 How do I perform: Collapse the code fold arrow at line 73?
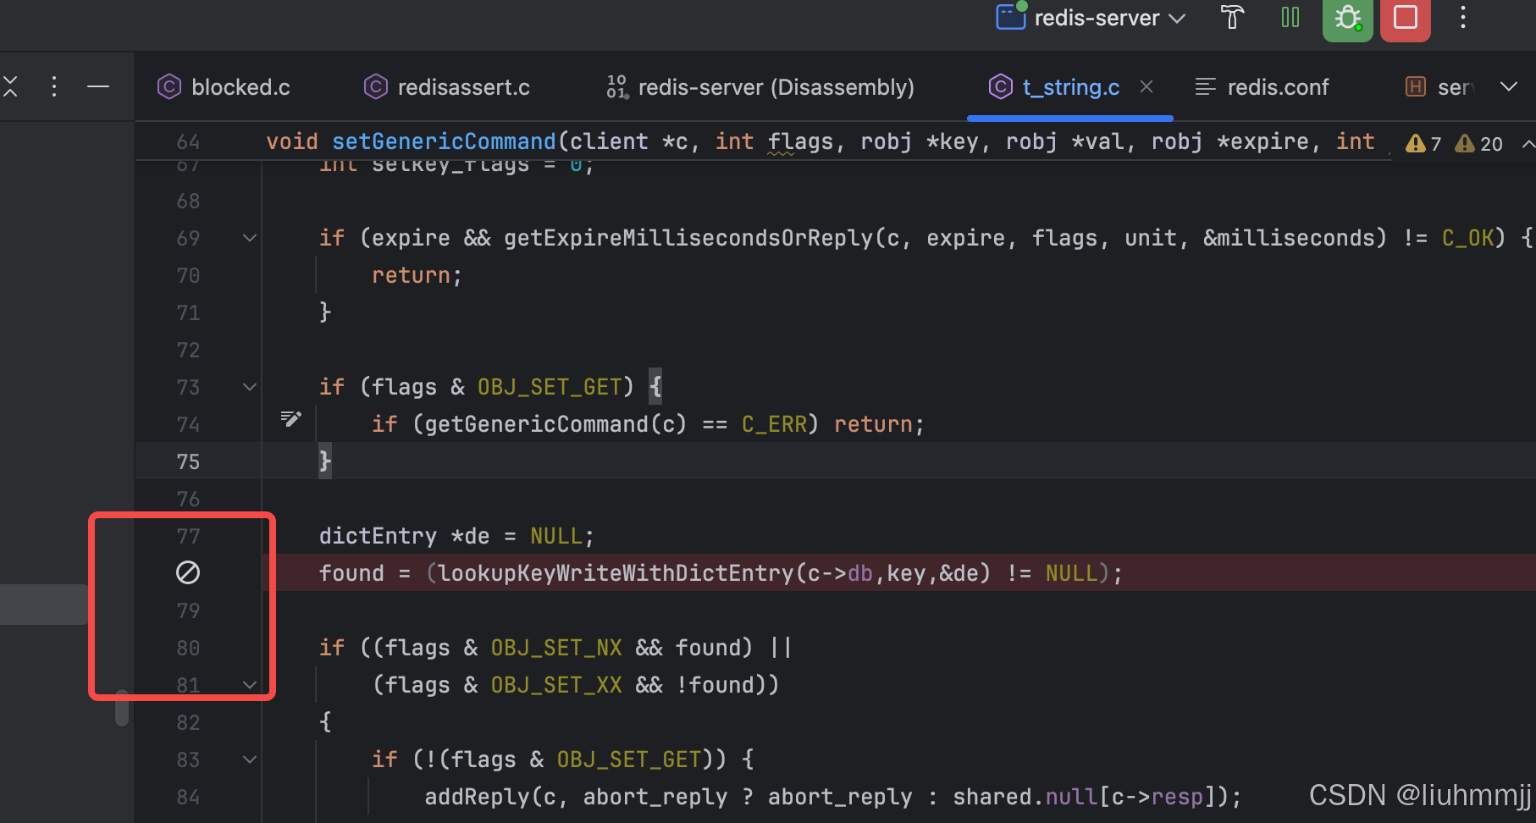point(249,386)
